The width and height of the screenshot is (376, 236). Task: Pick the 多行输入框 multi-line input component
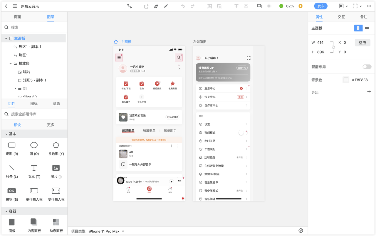[56, 195]
